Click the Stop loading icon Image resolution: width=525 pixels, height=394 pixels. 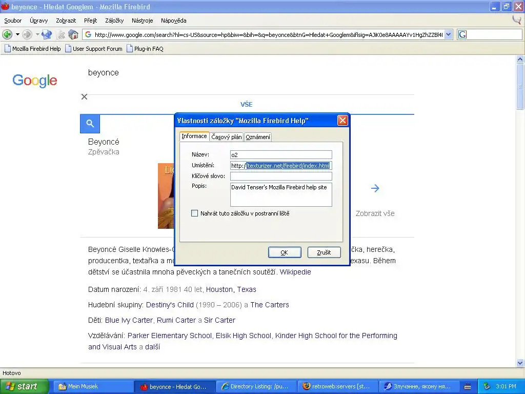[x=60, y=34]
